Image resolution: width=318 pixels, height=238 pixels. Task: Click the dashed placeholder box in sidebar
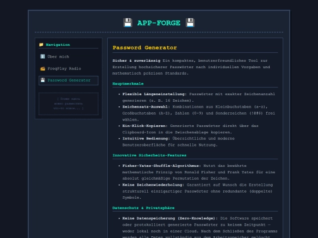(x=68, y=104)
